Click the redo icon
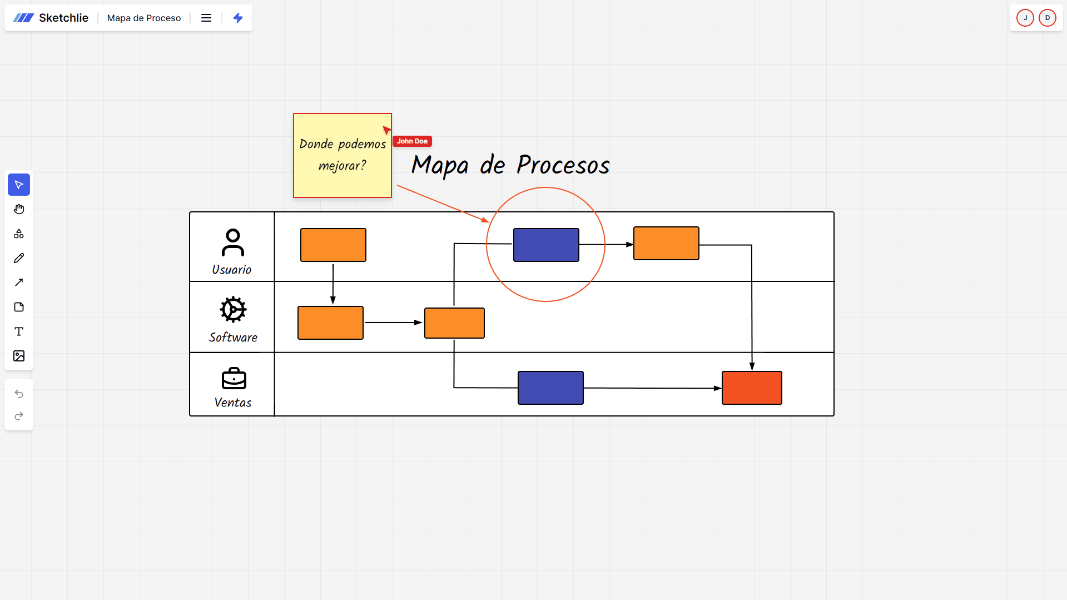This screenshot has height=600, width=1067. coord(18,416)
